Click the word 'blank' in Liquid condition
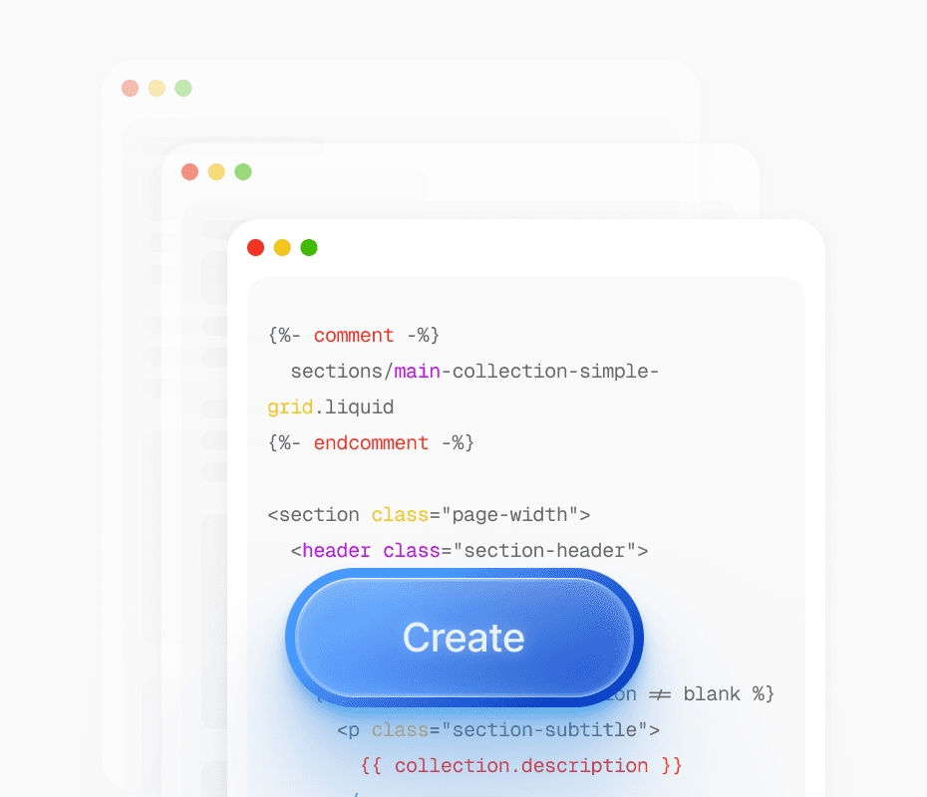This screenshot has height=797, width=927. click(712, 694)
